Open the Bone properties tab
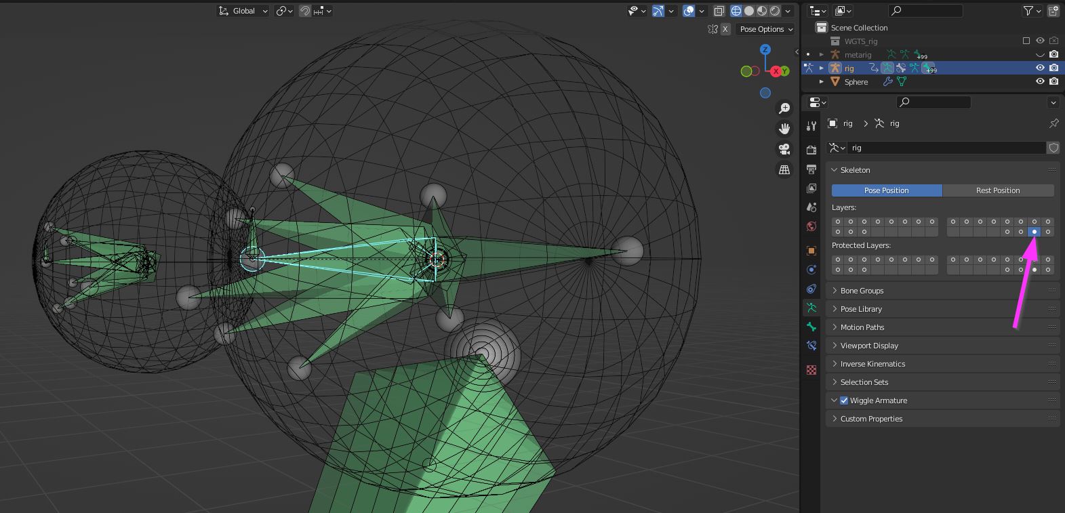This screenshot has height=513, width=1065. click(811, 327)
